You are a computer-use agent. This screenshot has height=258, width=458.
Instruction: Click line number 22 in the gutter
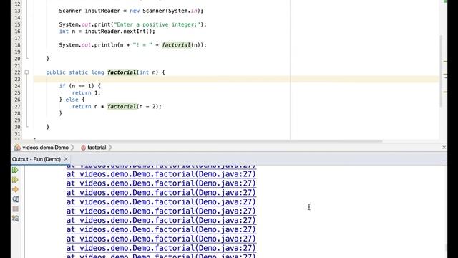pyautogui.click(x=17, y=72)
